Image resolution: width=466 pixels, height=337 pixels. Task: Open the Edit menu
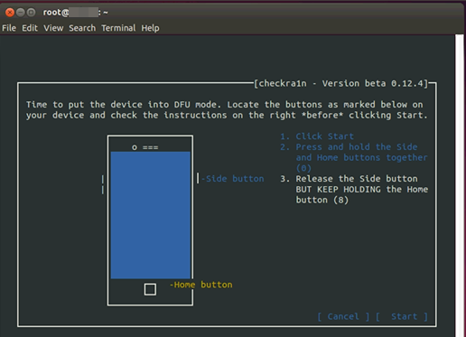point(30,28)
